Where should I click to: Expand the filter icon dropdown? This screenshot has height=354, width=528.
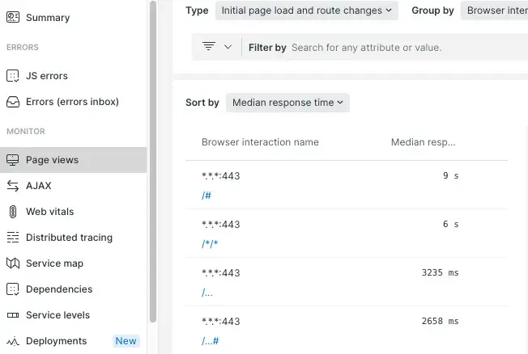point(216,47)
